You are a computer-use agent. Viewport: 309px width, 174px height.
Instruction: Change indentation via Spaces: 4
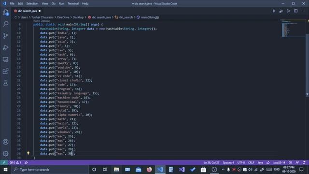coord(228,162)
